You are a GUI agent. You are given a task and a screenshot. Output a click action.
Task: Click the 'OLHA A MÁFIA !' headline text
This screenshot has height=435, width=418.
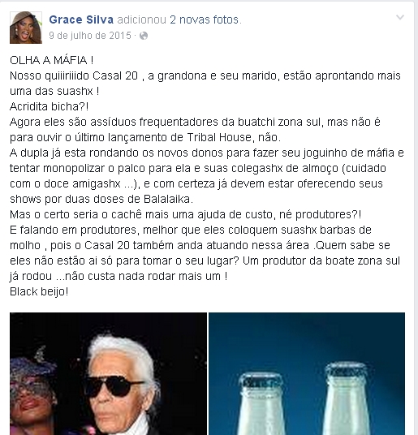52,60
